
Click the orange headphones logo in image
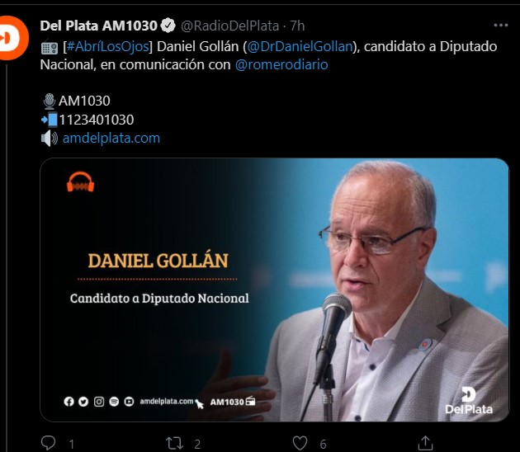coord(80,181)
